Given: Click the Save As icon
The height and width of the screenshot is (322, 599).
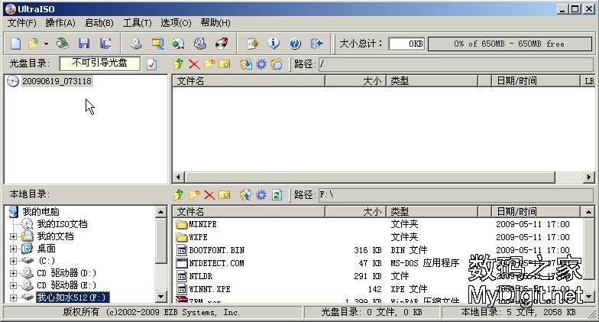Looking at the screenshot, I should tap(105, 44).
